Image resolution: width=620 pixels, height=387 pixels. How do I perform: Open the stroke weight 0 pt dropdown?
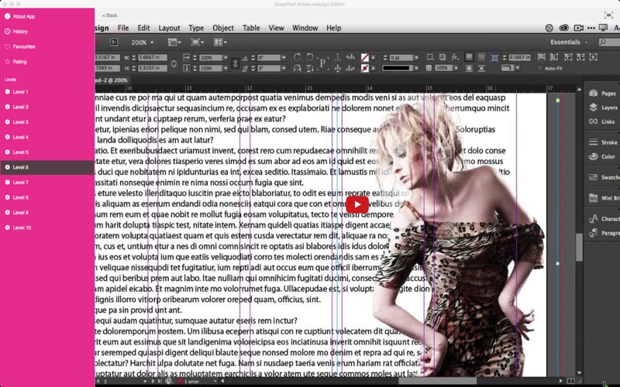(416, 57)
